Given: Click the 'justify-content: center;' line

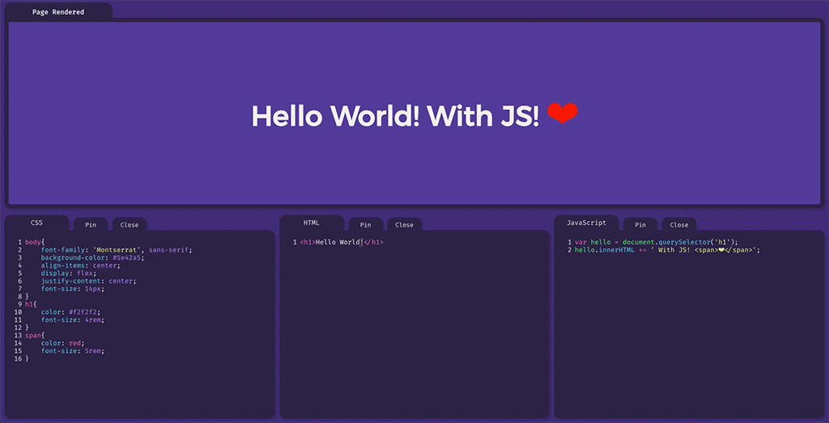Looking at the screenshot, I should pyautogui.click(x=88, y=281).
